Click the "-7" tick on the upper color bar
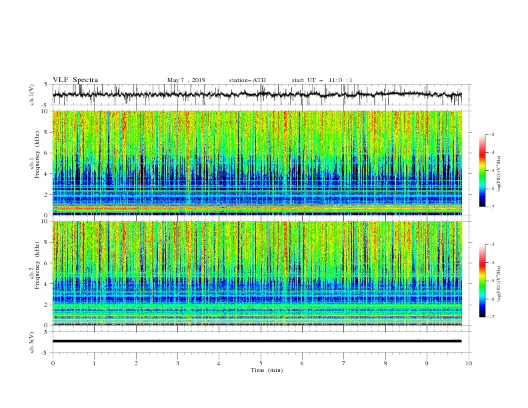This screenshot has width=528, height=408. click(492, 207)
